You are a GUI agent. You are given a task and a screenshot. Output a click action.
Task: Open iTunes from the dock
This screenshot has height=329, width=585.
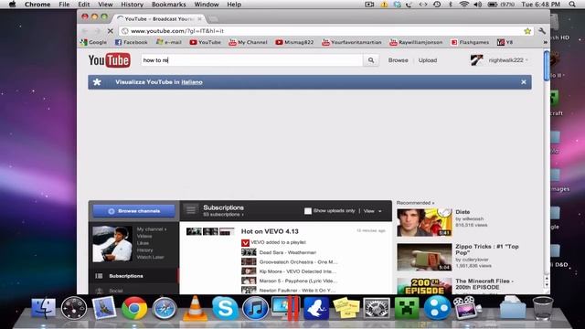[x=255, y=308]
